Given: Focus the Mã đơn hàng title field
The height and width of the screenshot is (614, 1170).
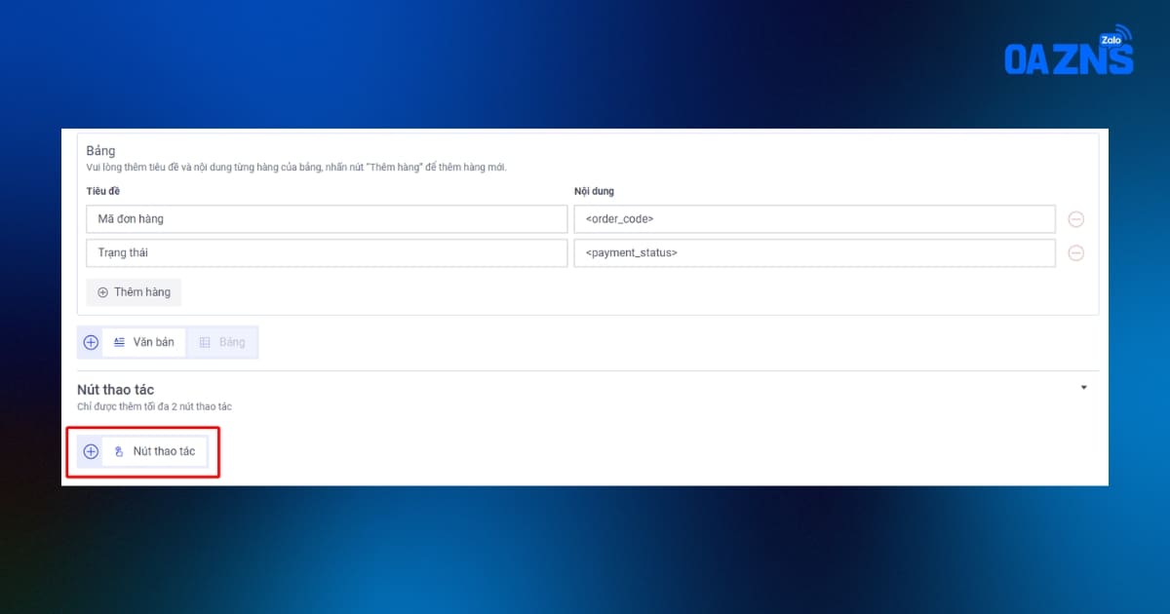Looking at the screenshot, I should [x=326, y=219].
